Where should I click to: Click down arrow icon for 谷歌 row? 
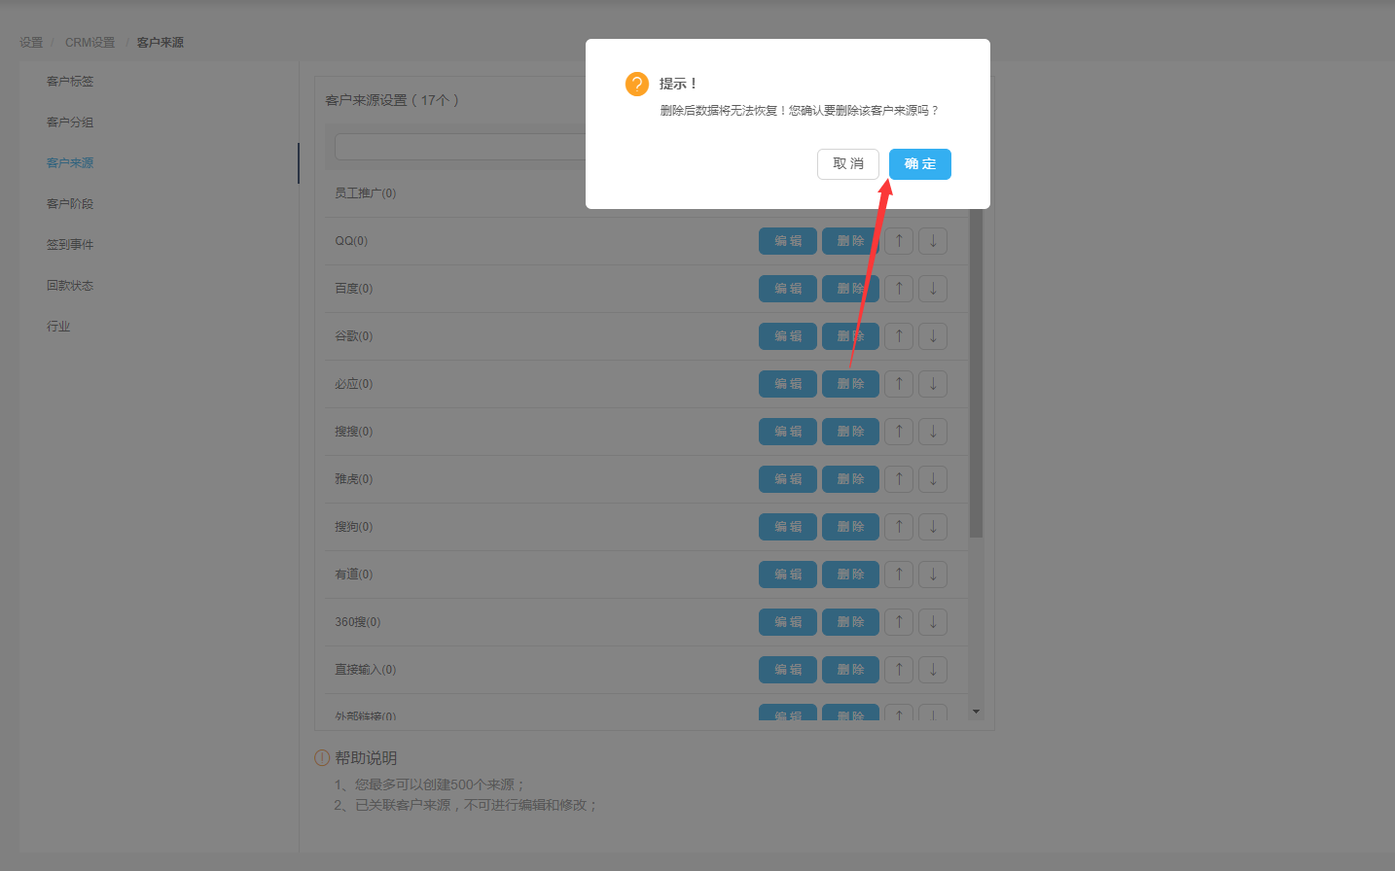point(933,336)
